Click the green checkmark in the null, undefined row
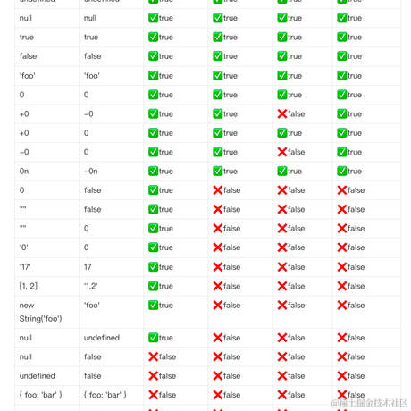 point(153,338)
